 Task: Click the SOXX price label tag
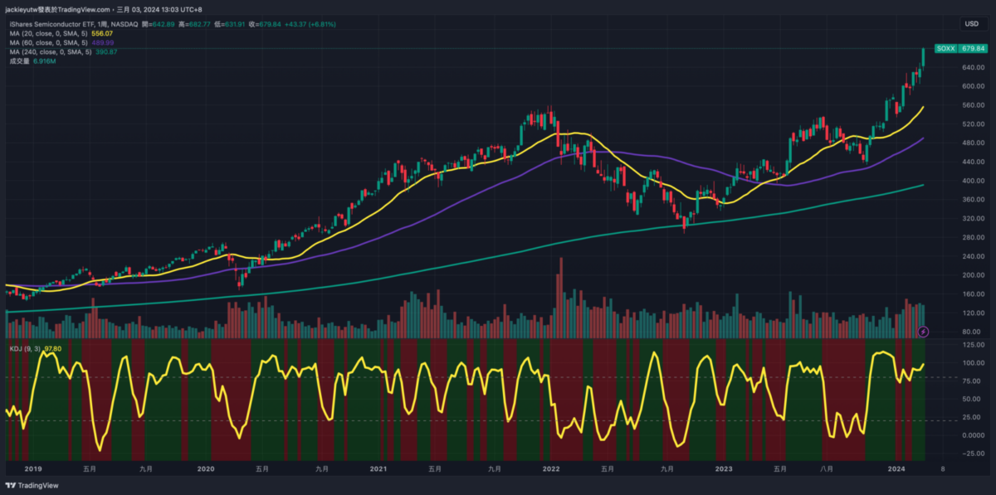tap(945, 49)
